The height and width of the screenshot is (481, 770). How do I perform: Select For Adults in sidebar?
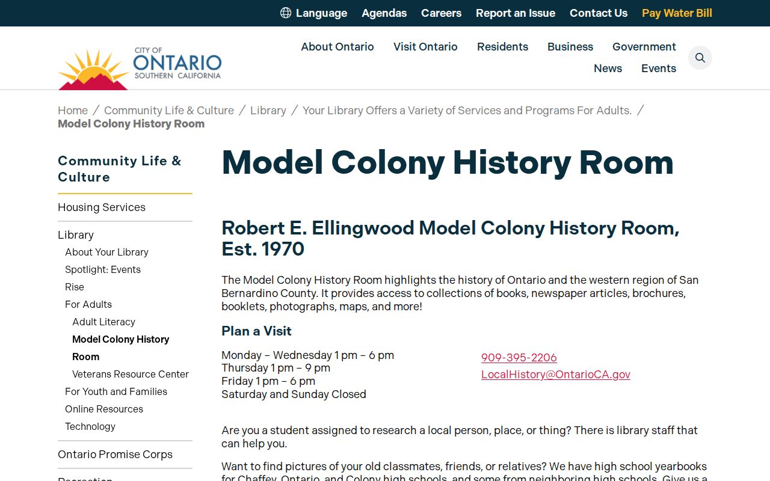pyautogui.click(x=88, y=304)
